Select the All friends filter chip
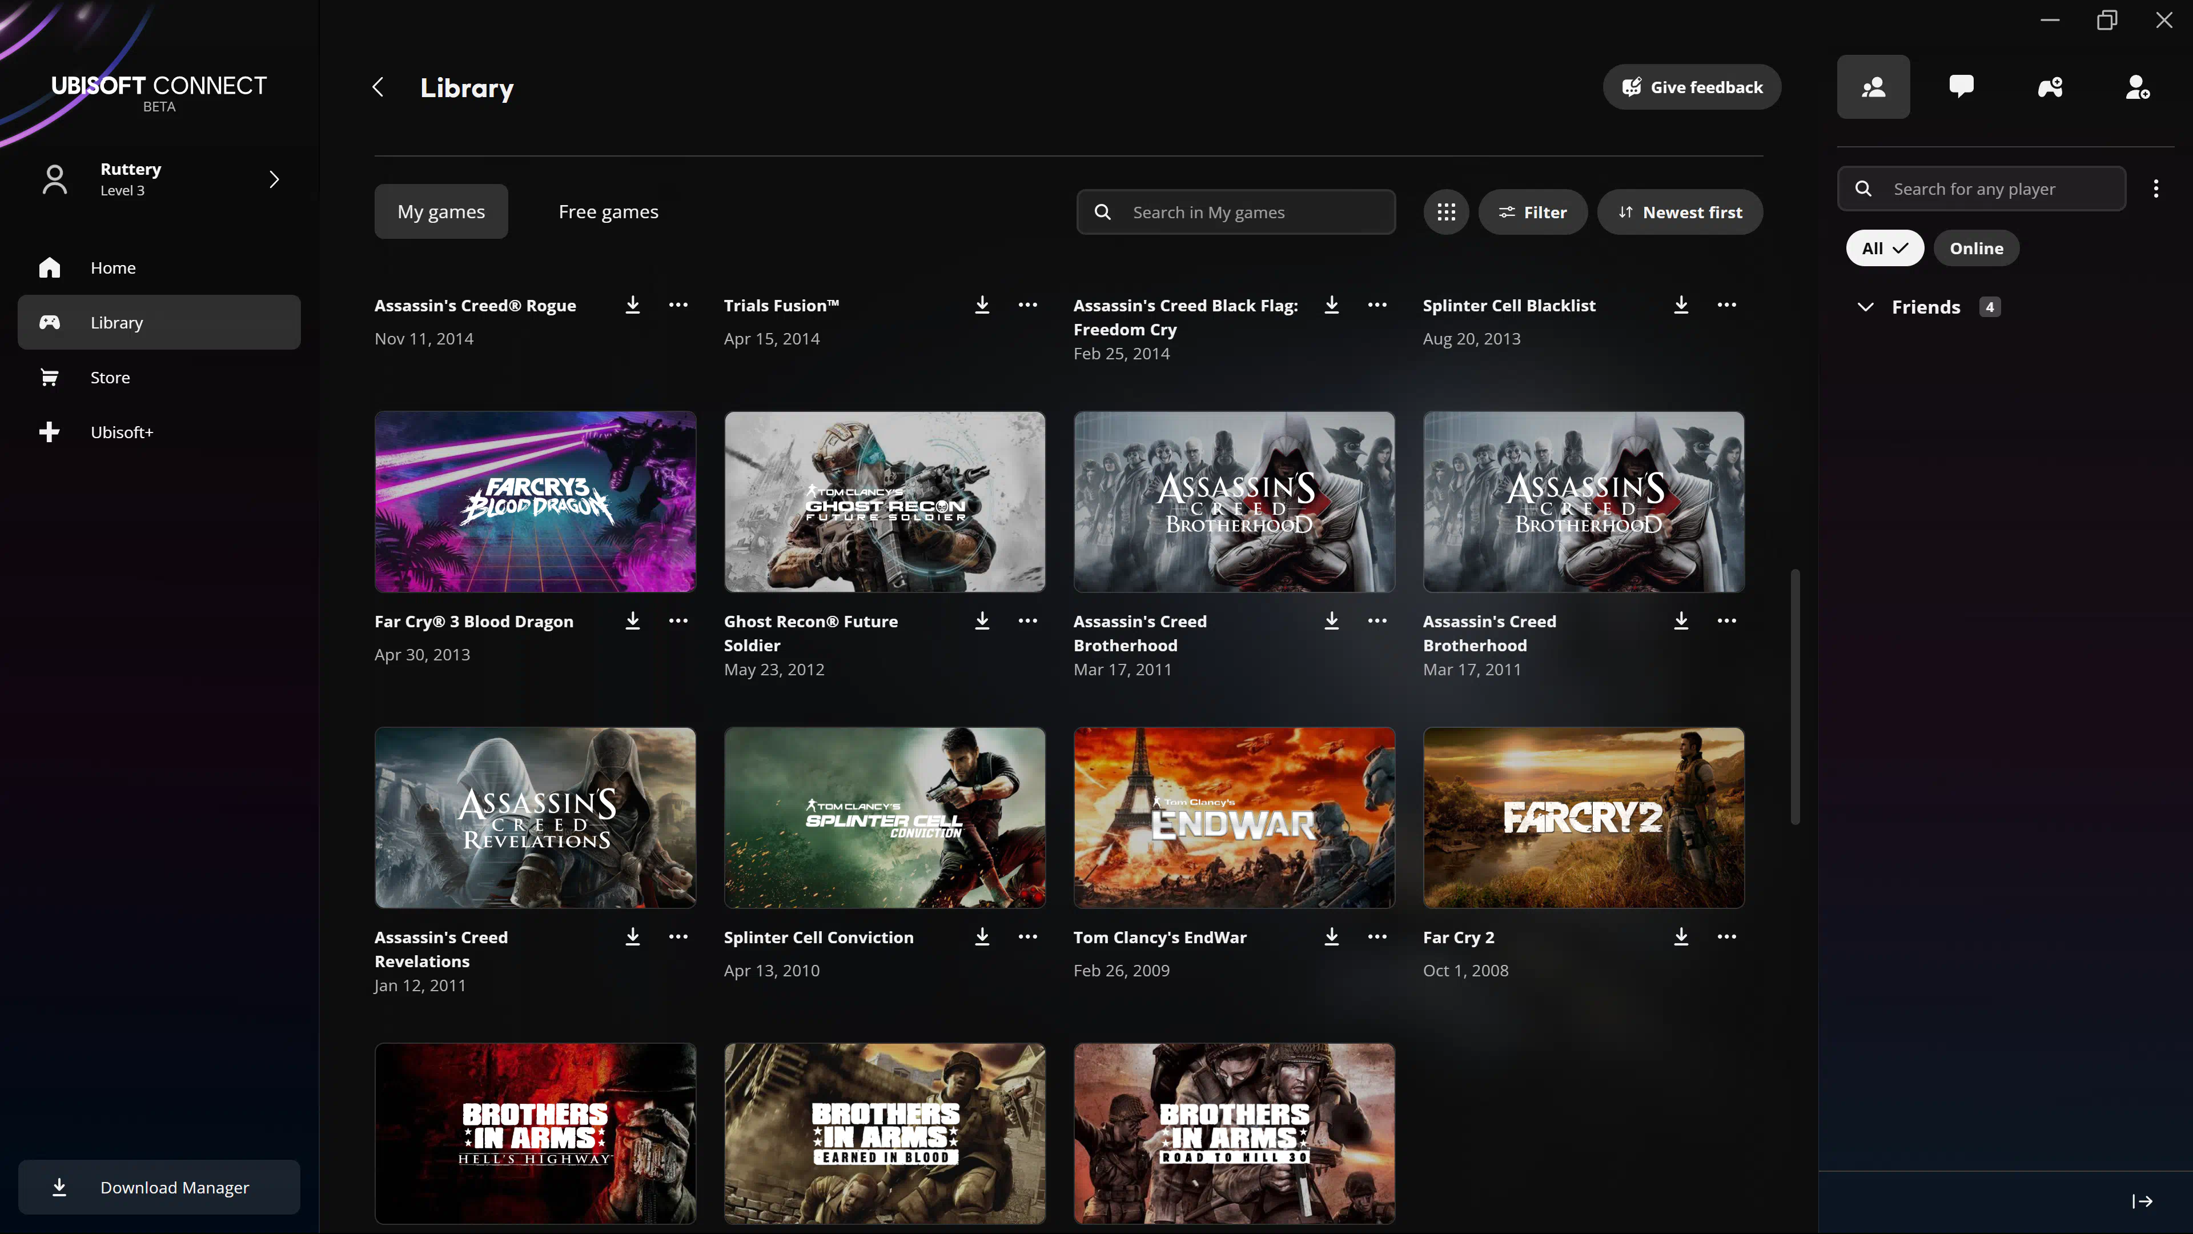 (x=1884, y=248)
